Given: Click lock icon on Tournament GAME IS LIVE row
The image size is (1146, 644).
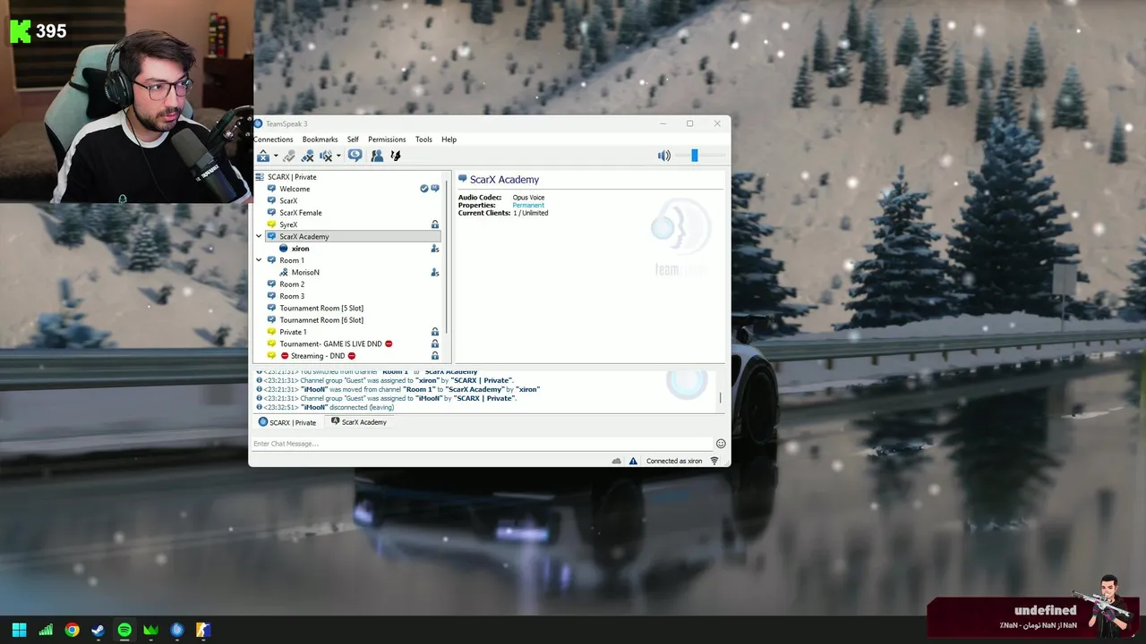Looking at the screenshot, I should pos(435,343).
